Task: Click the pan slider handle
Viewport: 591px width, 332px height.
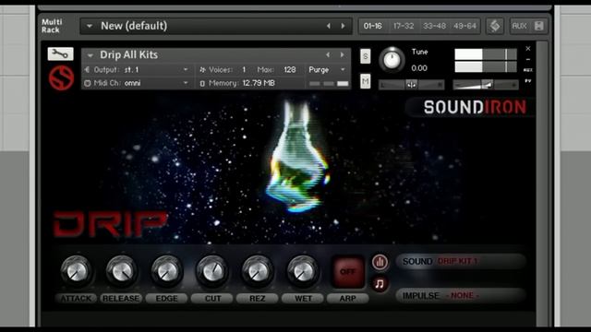Action: [411, 85]
